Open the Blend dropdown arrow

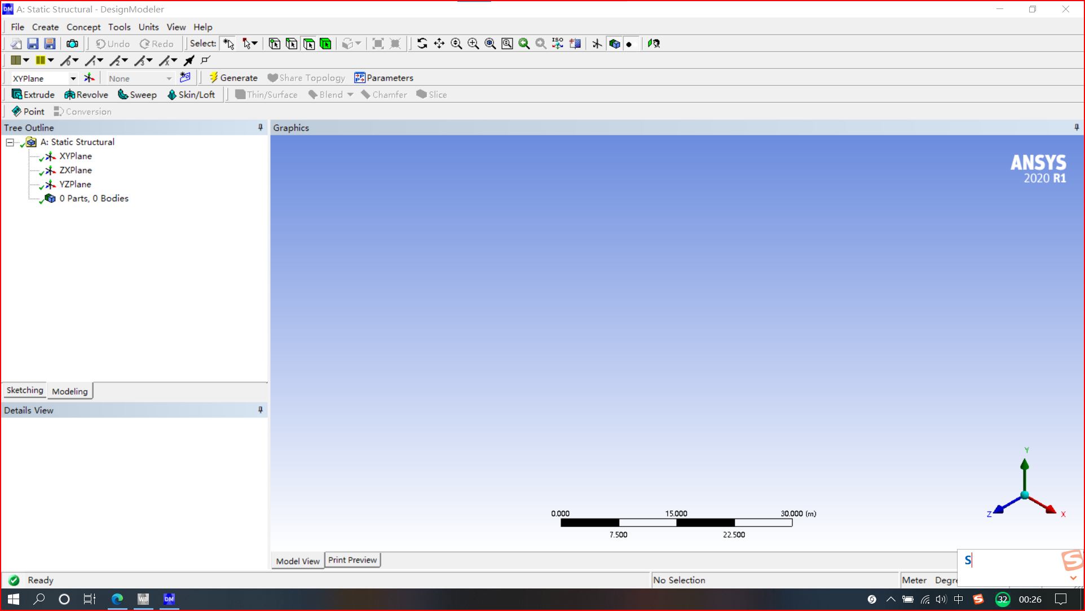point(350,95)
